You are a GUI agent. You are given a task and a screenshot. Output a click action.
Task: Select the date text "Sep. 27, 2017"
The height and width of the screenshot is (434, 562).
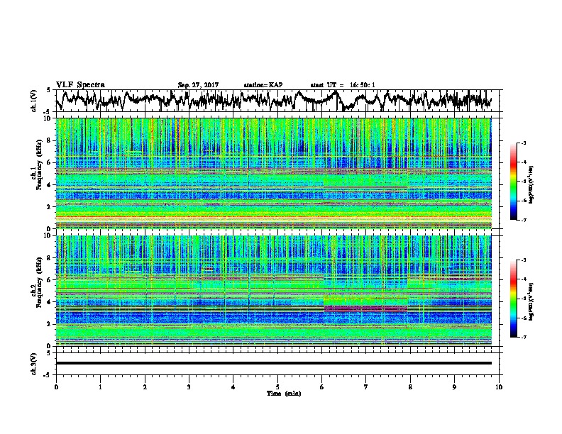(x=198, y=85)
